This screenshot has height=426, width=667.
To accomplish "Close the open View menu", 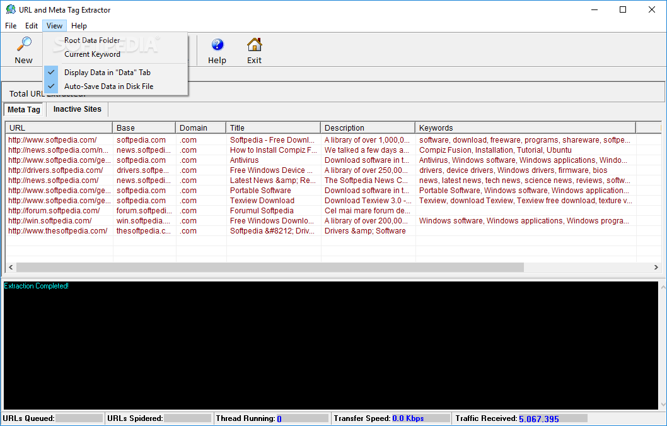I will coord(54,25).
